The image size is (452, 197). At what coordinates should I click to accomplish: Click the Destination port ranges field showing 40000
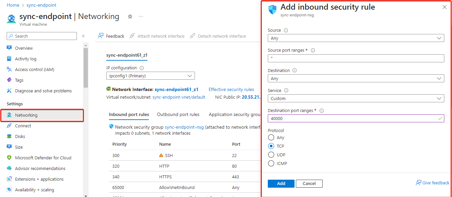356,118
